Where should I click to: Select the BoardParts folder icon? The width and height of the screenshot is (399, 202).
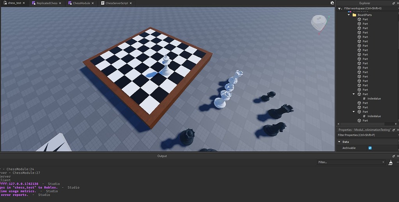point(354,15)
